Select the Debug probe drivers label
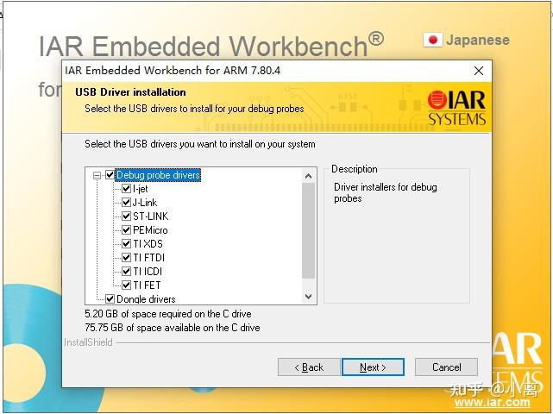The width and height of the screenshot is (553, 414). [158, 175]
